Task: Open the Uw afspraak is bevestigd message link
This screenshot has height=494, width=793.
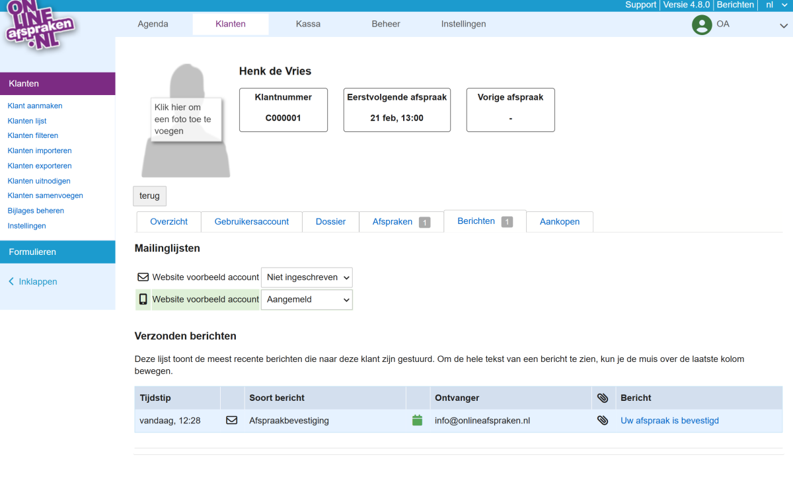Action: [x=669, y=421]
